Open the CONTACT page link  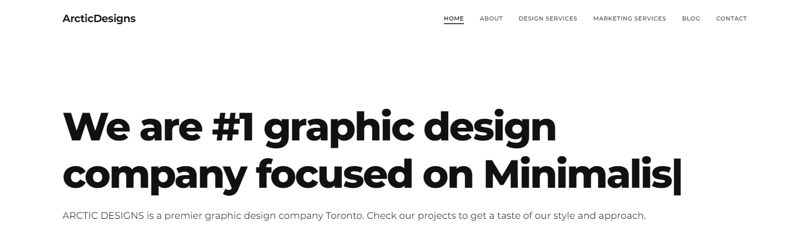click(731, 18)
